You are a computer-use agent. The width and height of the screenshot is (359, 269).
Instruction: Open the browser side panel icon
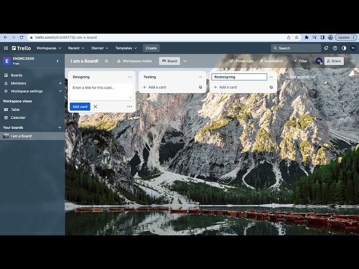point(323,38)
